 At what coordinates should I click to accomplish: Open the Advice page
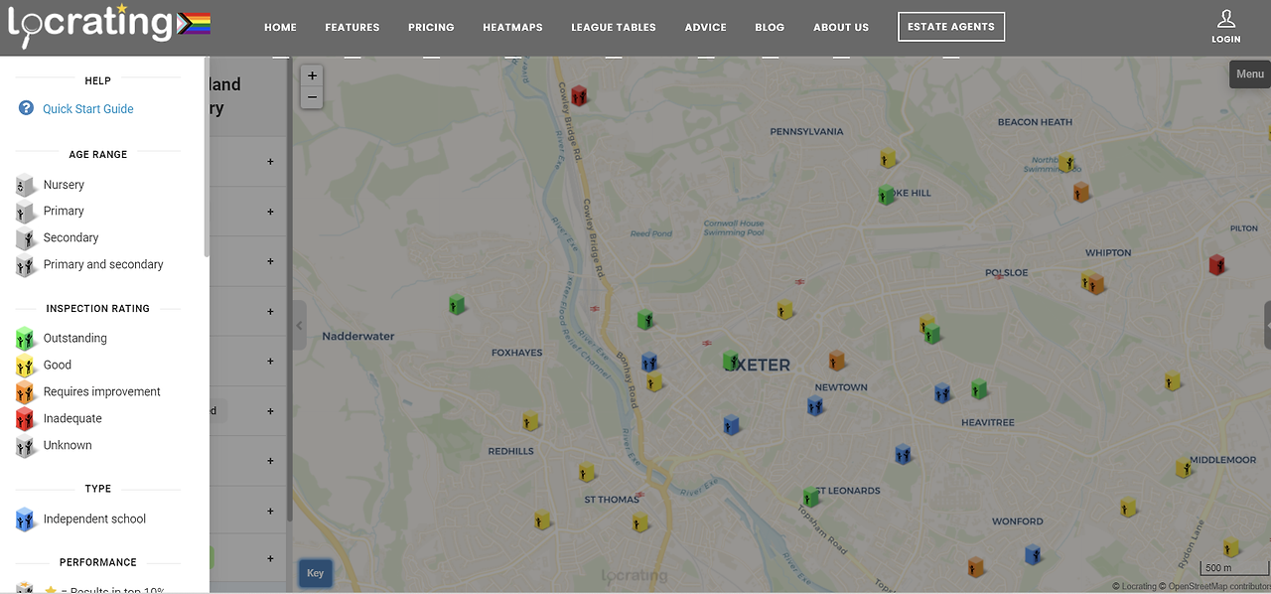pos(705,28)
